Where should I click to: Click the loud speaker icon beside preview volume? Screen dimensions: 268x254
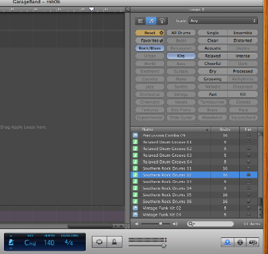pyautogui.click(x=176, y=224)
